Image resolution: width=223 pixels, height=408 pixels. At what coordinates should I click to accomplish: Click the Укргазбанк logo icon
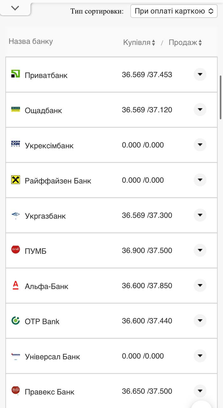(x=16, y=215)
